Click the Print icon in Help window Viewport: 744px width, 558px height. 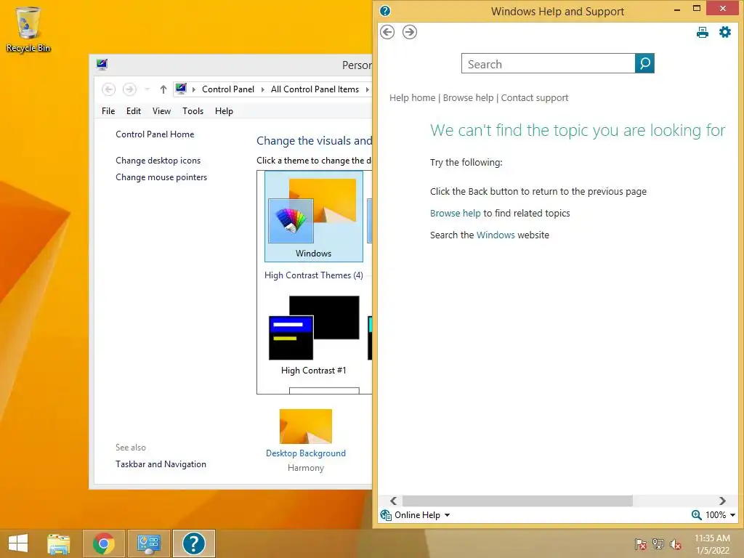tap(703, 32)
